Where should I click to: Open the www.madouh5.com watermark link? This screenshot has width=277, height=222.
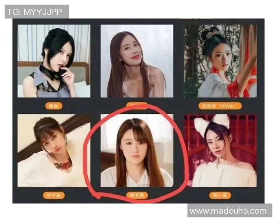tap(229, 211)
